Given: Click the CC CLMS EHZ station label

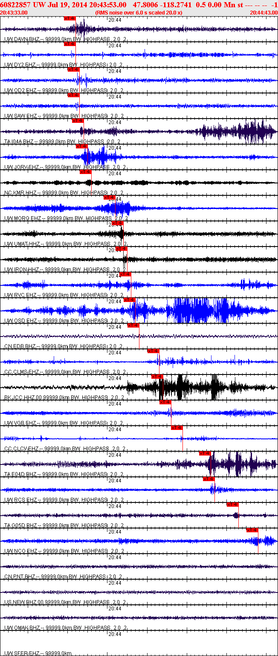Looking at the screenshot, I should [x=22, y=372].
